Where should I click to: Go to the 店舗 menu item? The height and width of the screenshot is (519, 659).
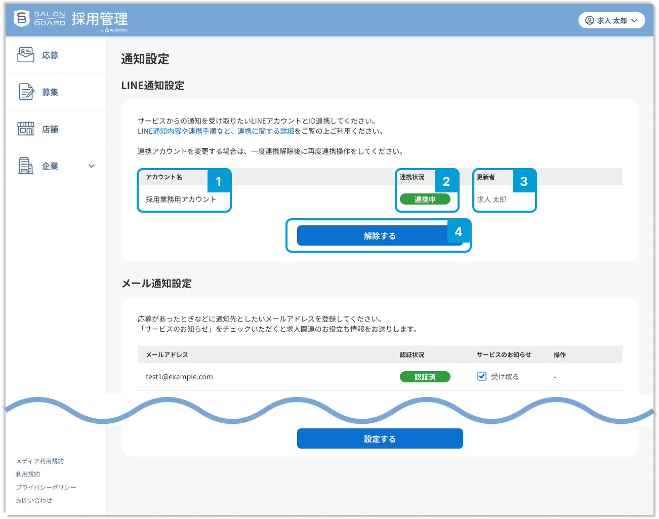pos(50,129)
